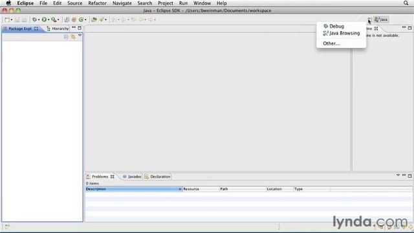
Task: Maximize the Problems panel
Action: 409,176
